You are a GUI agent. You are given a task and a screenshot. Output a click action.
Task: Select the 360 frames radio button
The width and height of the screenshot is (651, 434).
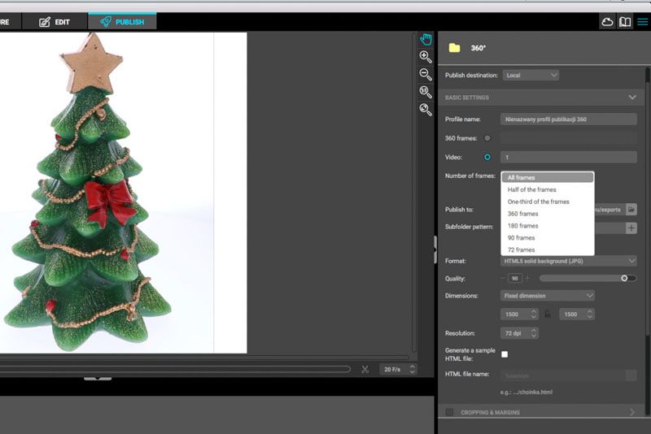point(487,138)
